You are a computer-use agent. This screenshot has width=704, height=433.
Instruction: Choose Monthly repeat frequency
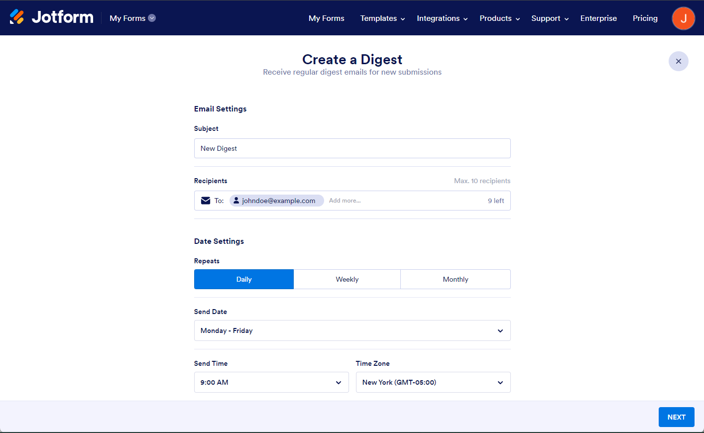coord(455,279)
